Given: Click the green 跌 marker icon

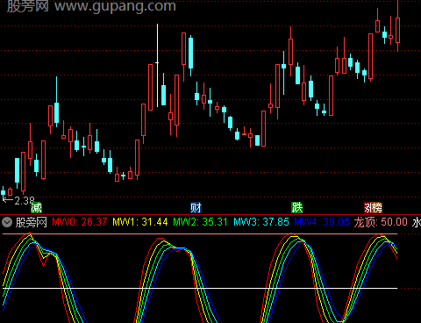Looking at the screenshot, I should [297, 208].
